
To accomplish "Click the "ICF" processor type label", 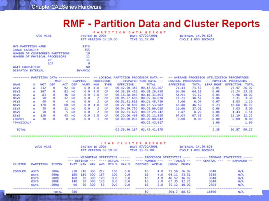I will point(50,63).
